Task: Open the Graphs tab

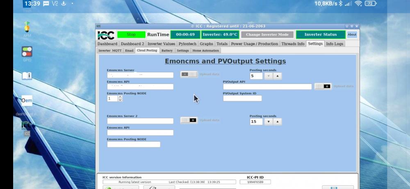Action: pos(206,44)
